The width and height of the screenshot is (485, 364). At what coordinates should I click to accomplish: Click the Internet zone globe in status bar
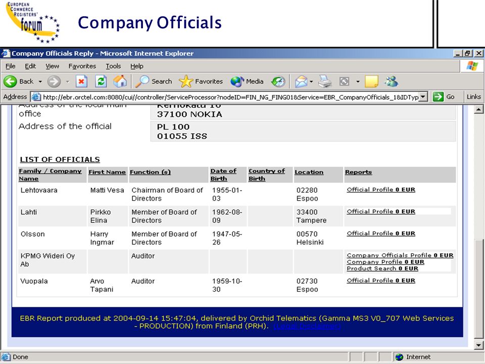(399, 357)
